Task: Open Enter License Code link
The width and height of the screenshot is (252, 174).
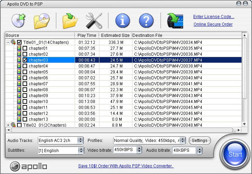Action: (213, 17)
